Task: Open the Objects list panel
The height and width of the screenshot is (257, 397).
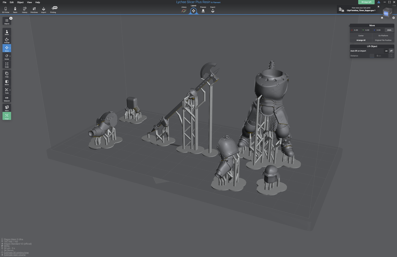Action: coord(7,21)
